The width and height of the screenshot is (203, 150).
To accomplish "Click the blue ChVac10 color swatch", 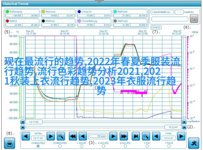I will (79, 12).
